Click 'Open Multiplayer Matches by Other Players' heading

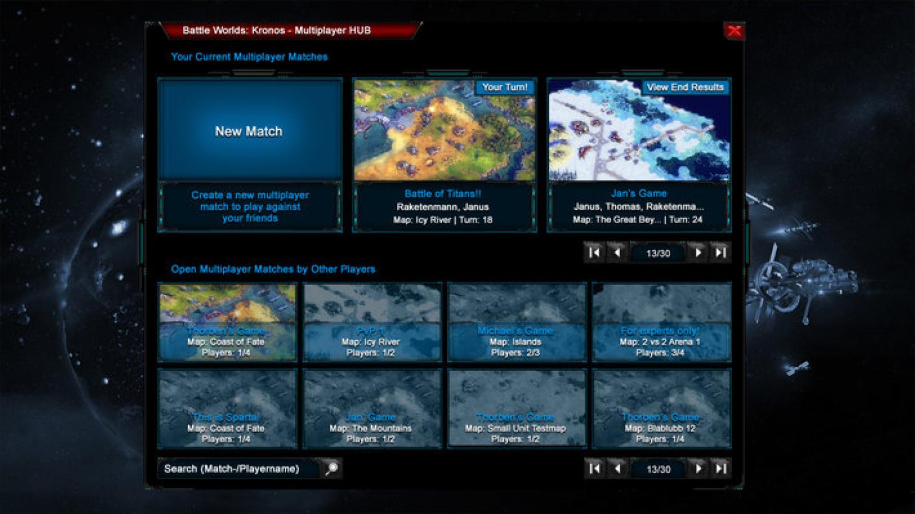click(273, 269)
